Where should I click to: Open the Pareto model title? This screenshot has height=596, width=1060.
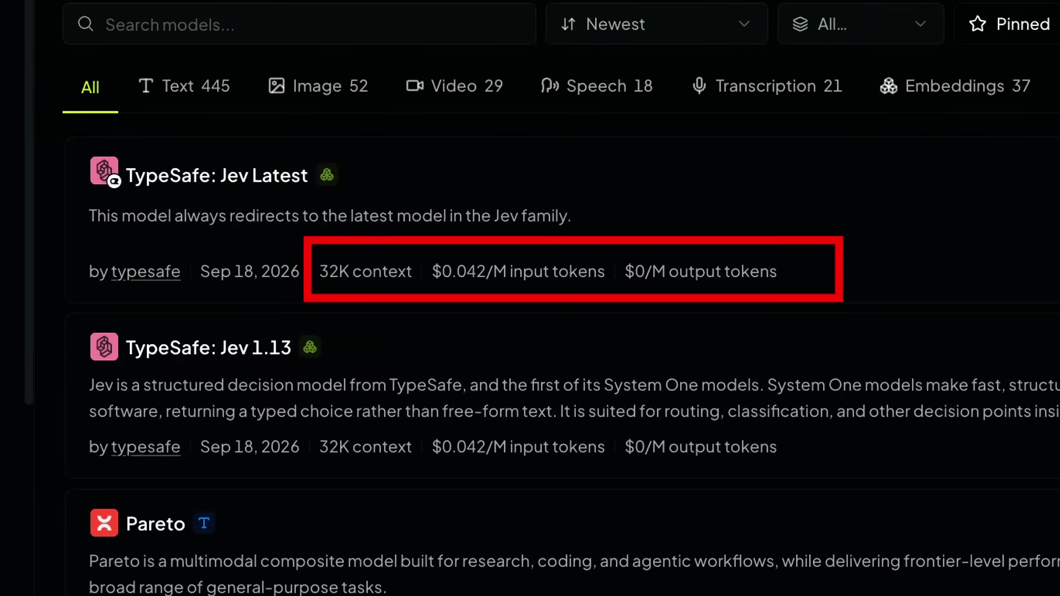tap(155, 524)
